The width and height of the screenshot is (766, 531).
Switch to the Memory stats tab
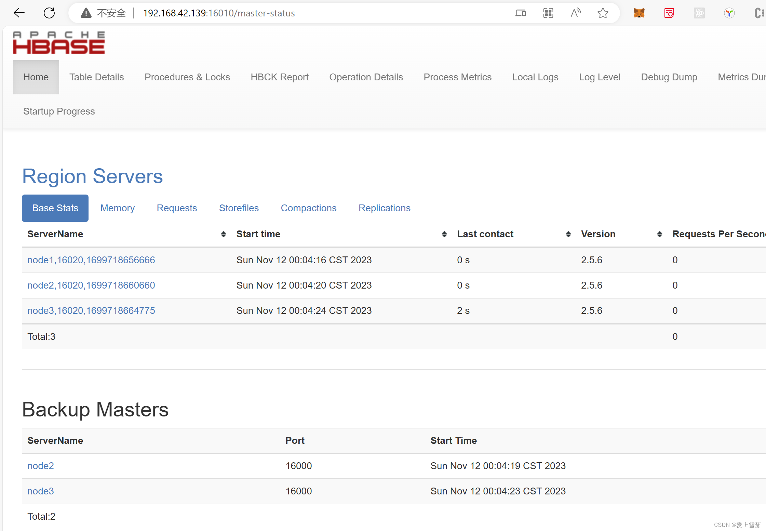coord(117,208)
